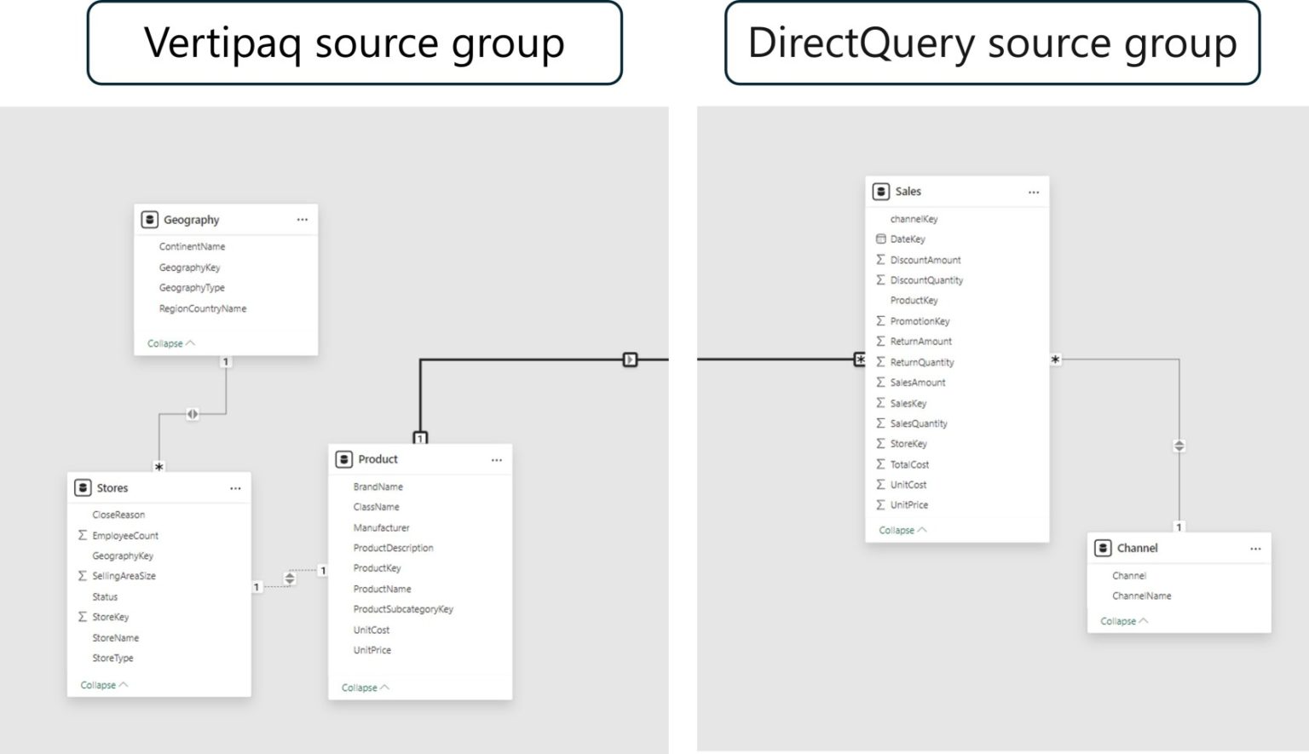This screenshot has width=1309, height=754.
Task: Click the sigma icon beside TotalCost
Action: coord(881,463)
